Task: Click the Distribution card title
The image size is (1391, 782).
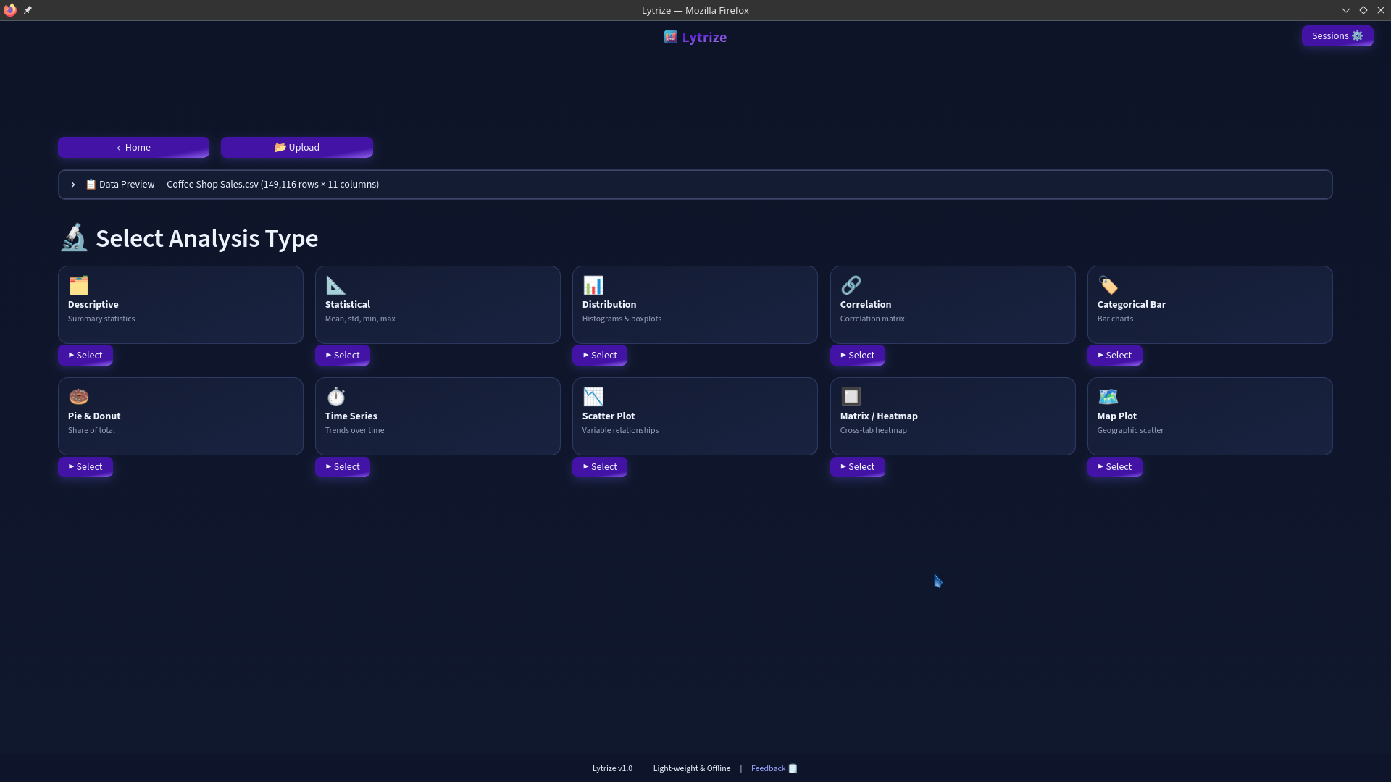Action: point(609,304)
